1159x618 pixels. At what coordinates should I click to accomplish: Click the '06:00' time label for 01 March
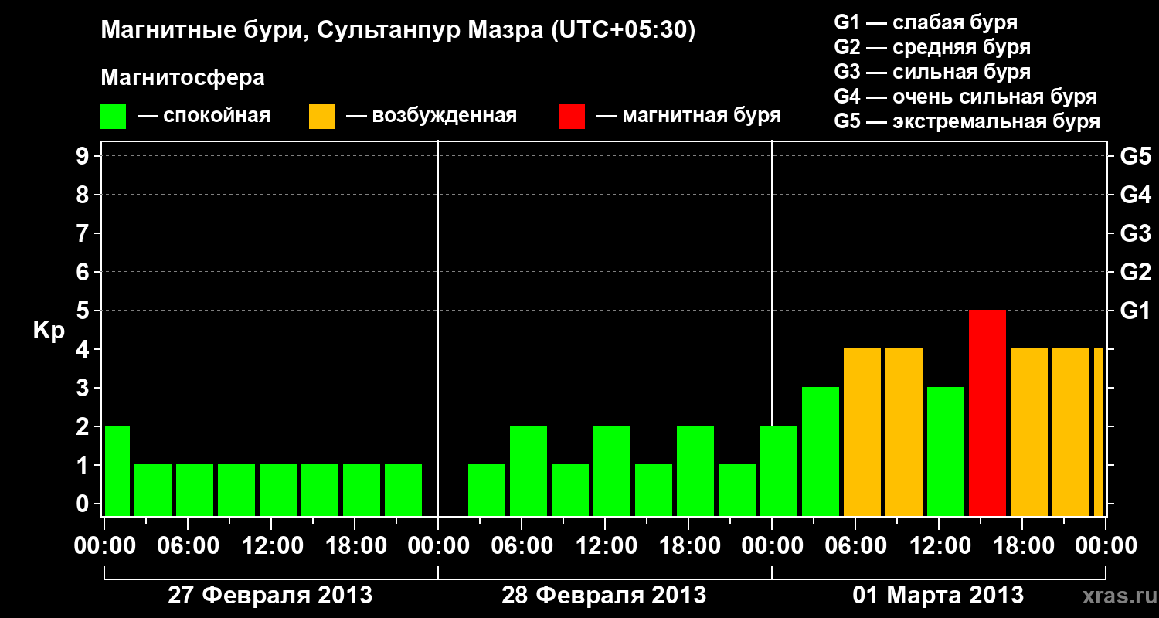[855, 546]
